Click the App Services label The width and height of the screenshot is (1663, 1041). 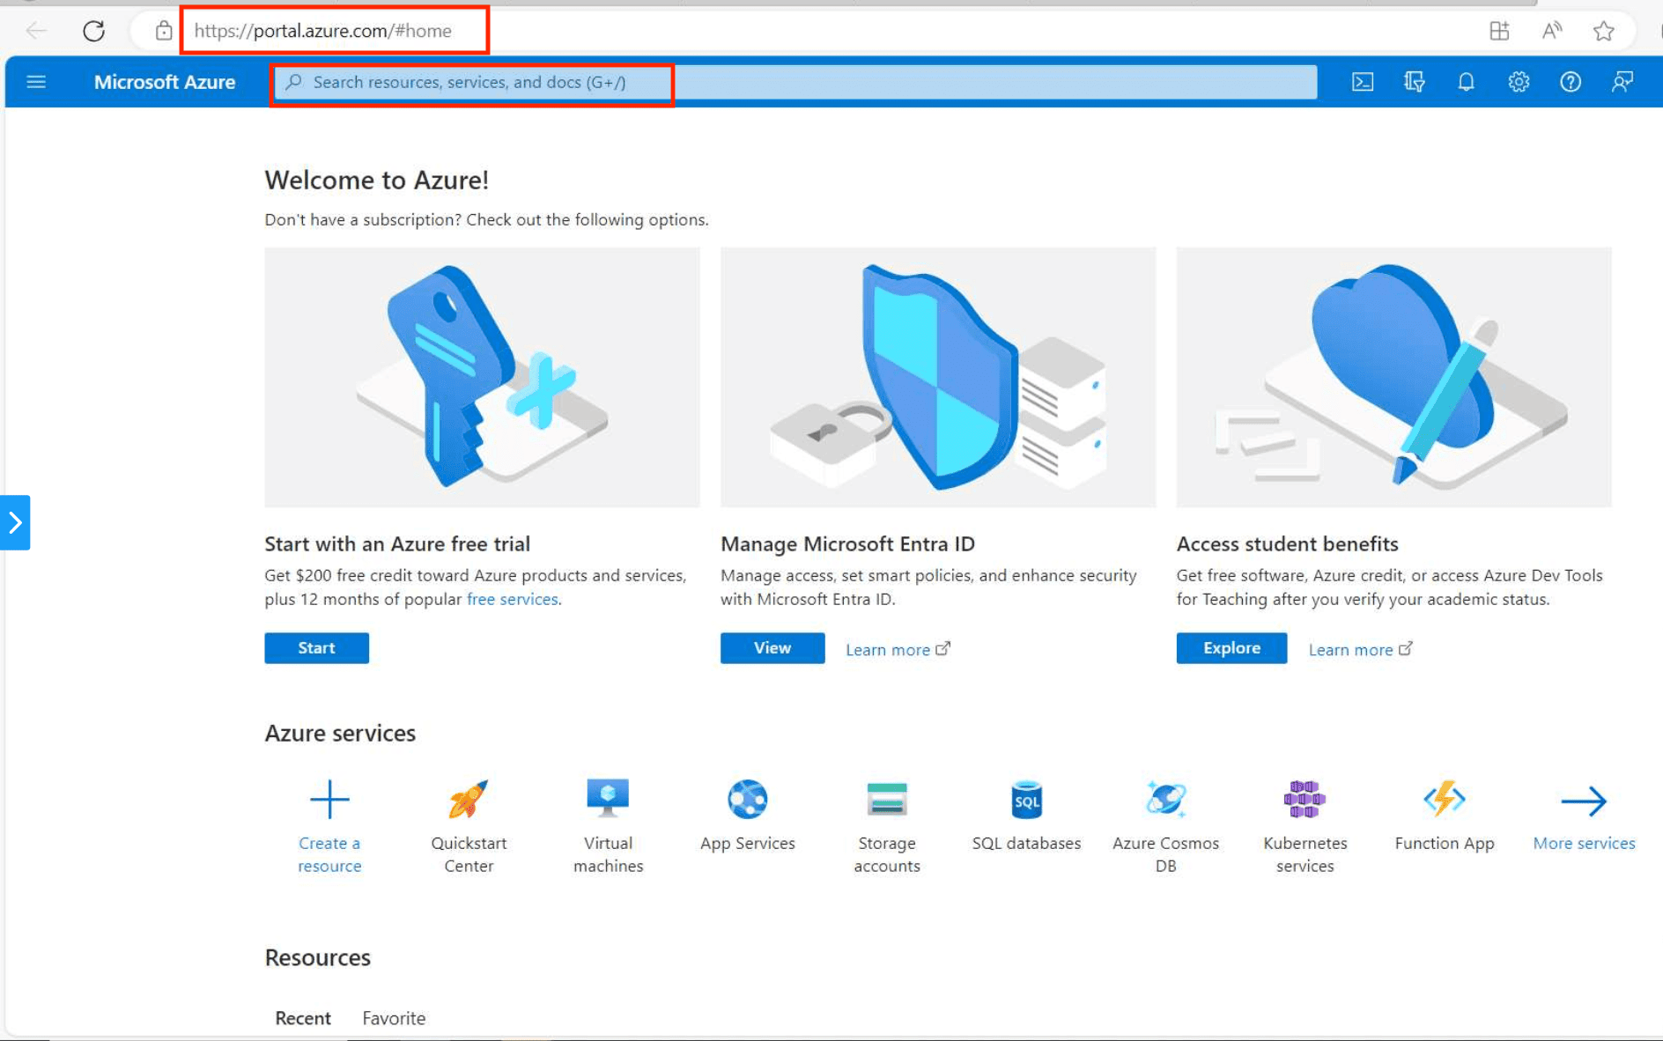pos(748,843)
